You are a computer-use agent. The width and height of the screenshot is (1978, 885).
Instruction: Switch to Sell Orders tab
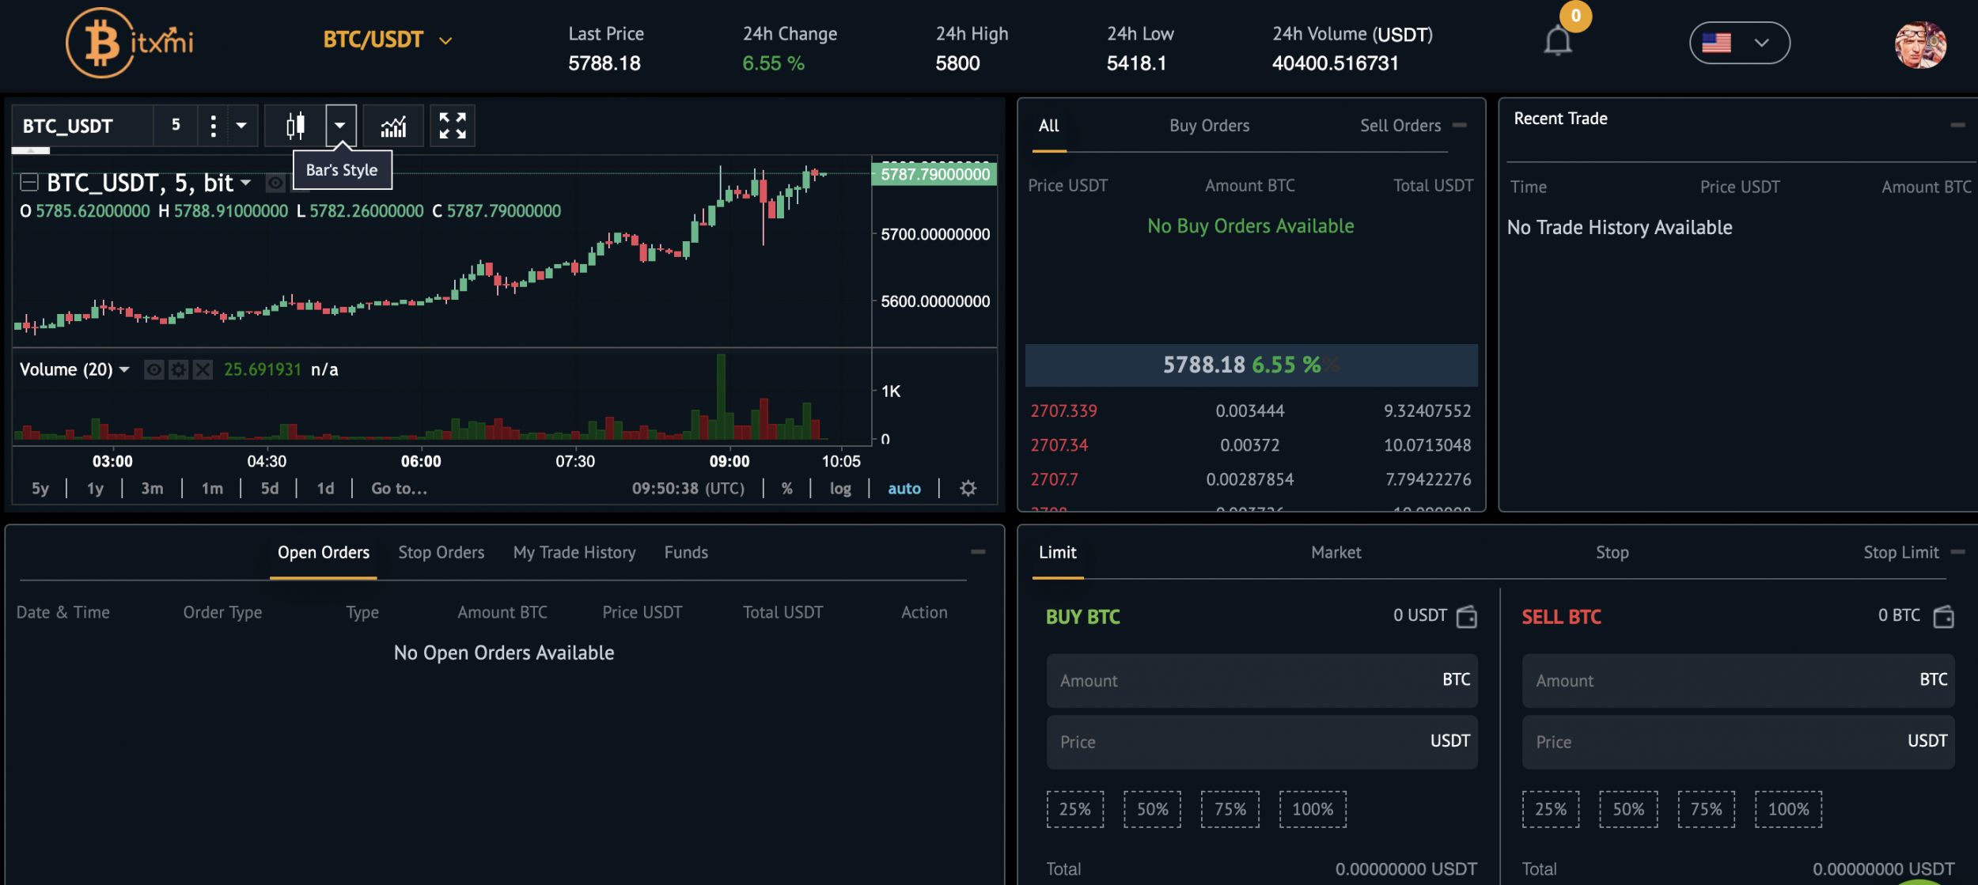pos(1400,126)
